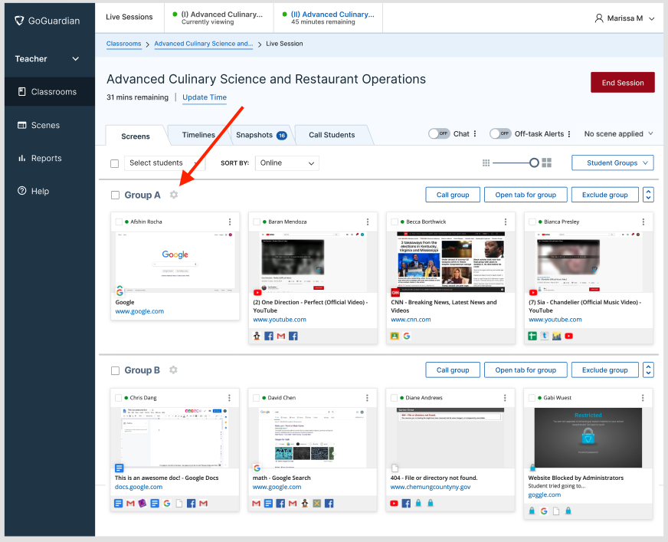668x542 pixels.
Task: Click the End Session button
Action: 622,83
